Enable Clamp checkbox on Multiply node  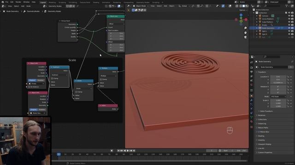point(101,79)
